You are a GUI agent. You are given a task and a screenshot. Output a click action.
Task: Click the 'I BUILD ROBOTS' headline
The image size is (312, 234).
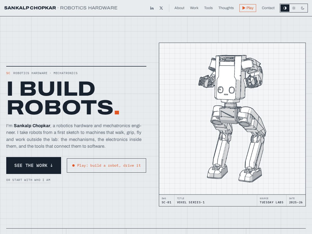63,98
